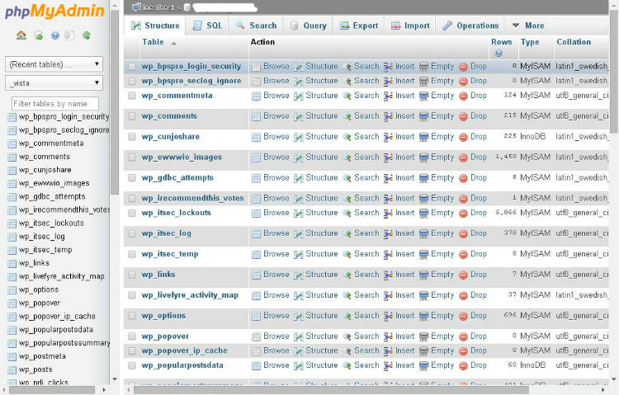
Task: Open the wp_irecommendthis_votes table link
Action: (192, 198)
